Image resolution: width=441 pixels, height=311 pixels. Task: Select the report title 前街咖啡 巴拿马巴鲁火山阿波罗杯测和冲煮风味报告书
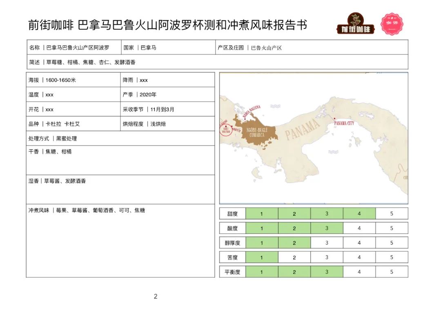(168, 25)
